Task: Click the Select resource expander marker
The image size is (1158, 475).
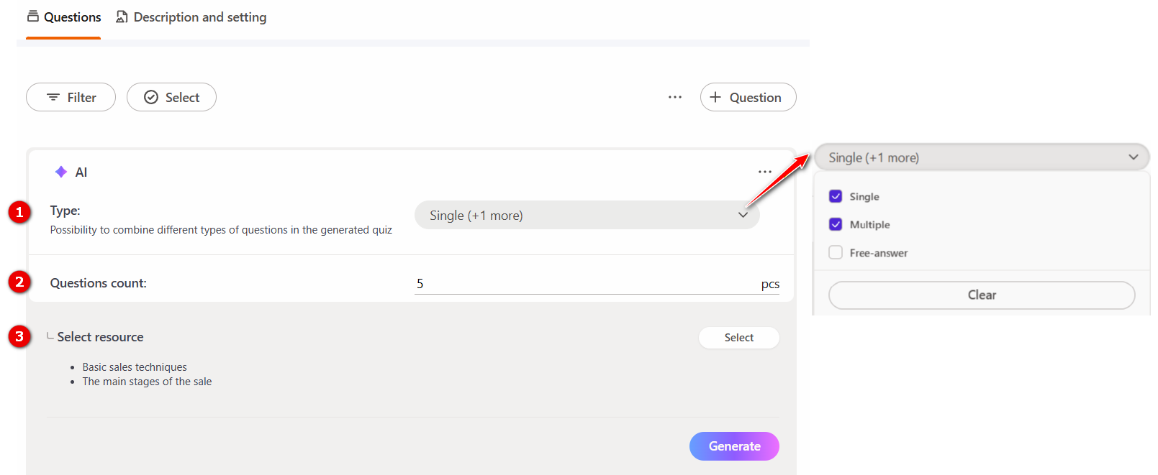Action: pyautogui.click(x=50, y=336)
